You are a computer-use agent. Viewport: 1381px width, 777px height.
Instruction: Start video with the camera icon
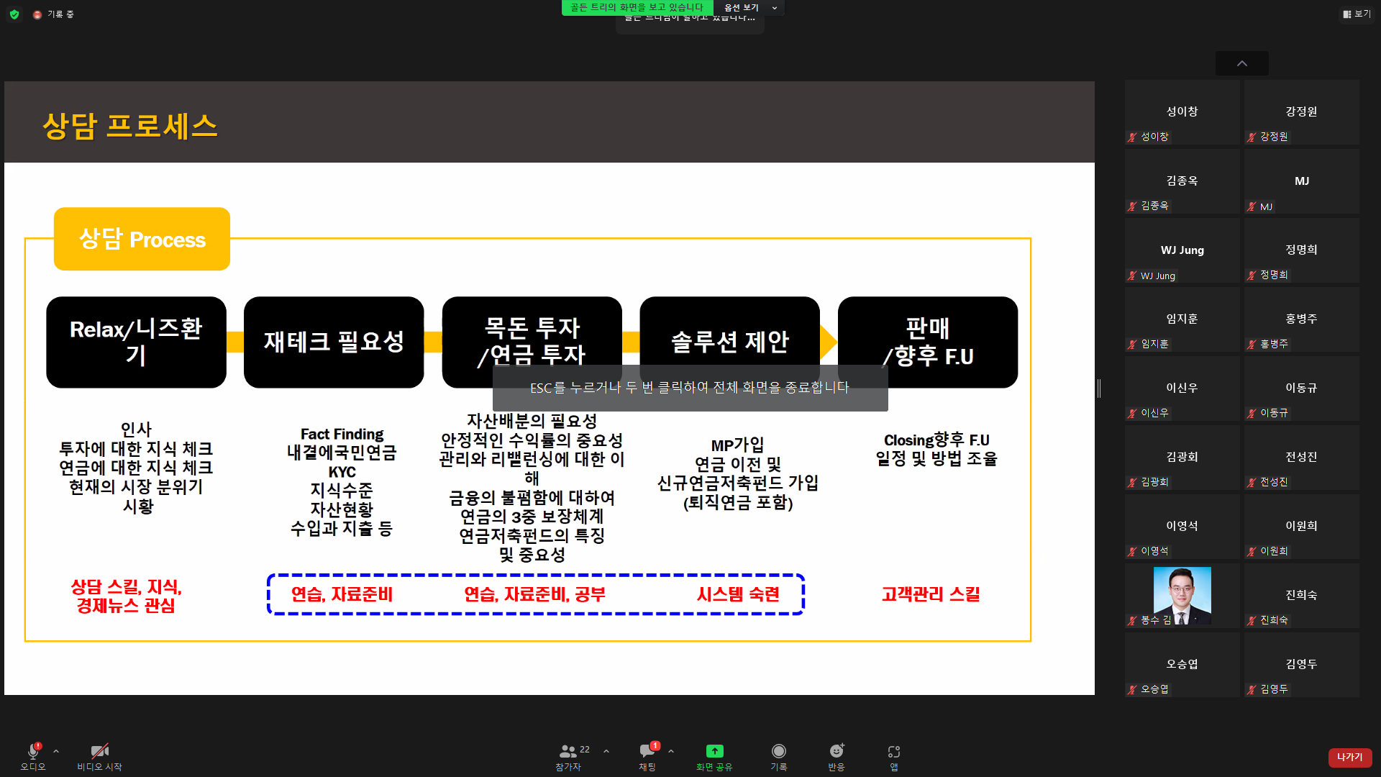coord(100,751)
